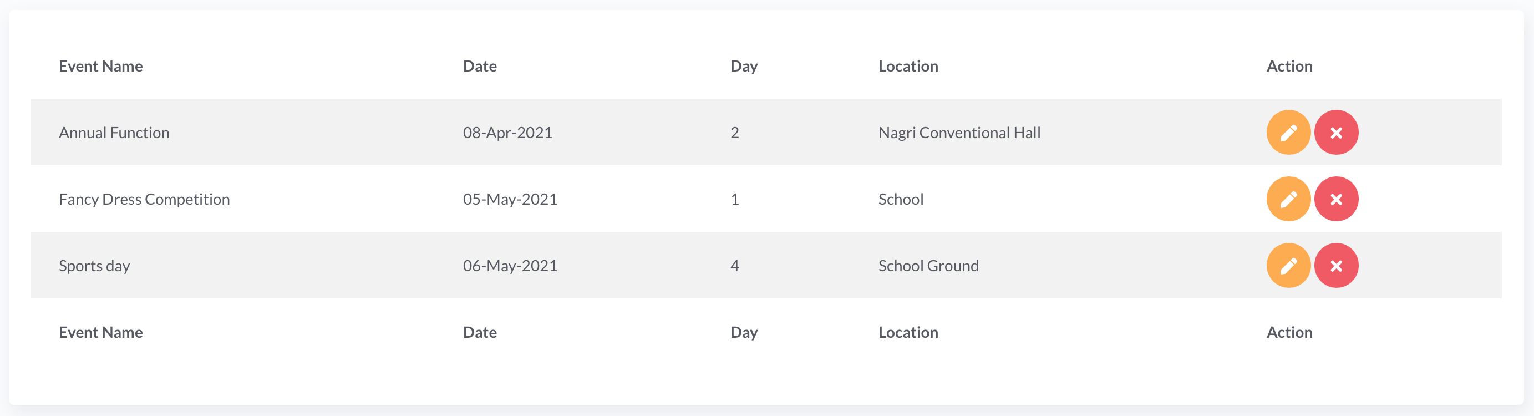
Task: Delete the Annual Function event
Action: tap(1335, 133)
